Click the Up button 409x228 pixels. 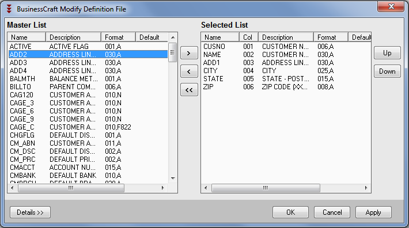pyautogui.click(x=387, y=53)
